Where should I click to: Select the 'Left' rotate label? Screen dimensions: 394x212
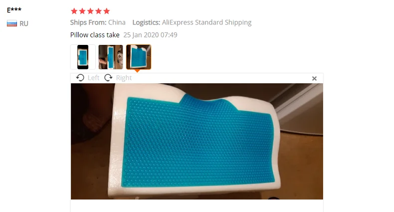point(93,78)
